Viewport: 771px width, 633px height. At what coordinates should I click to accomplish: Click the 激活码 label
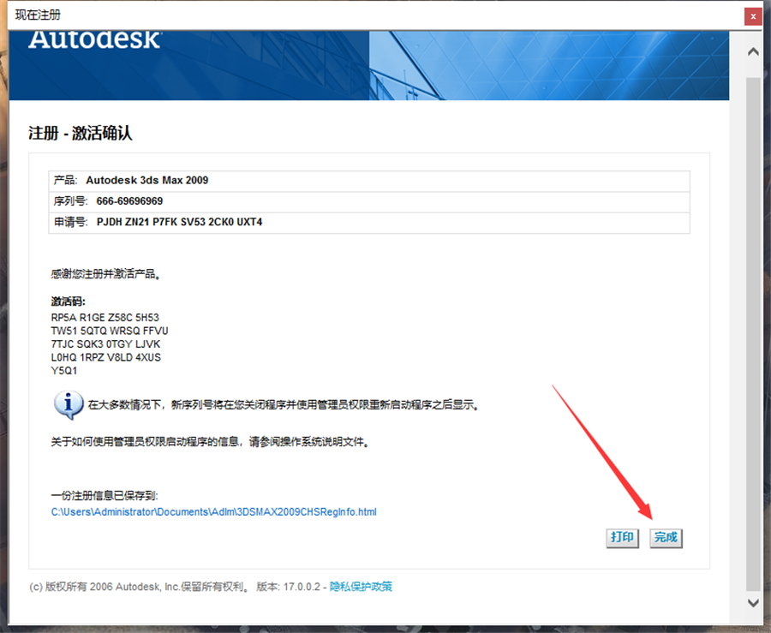(x=68, y=302)
